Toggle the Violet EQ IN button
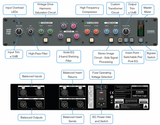Image resolution: width=160 pixels, height=125 pixels. pos(68,41)
